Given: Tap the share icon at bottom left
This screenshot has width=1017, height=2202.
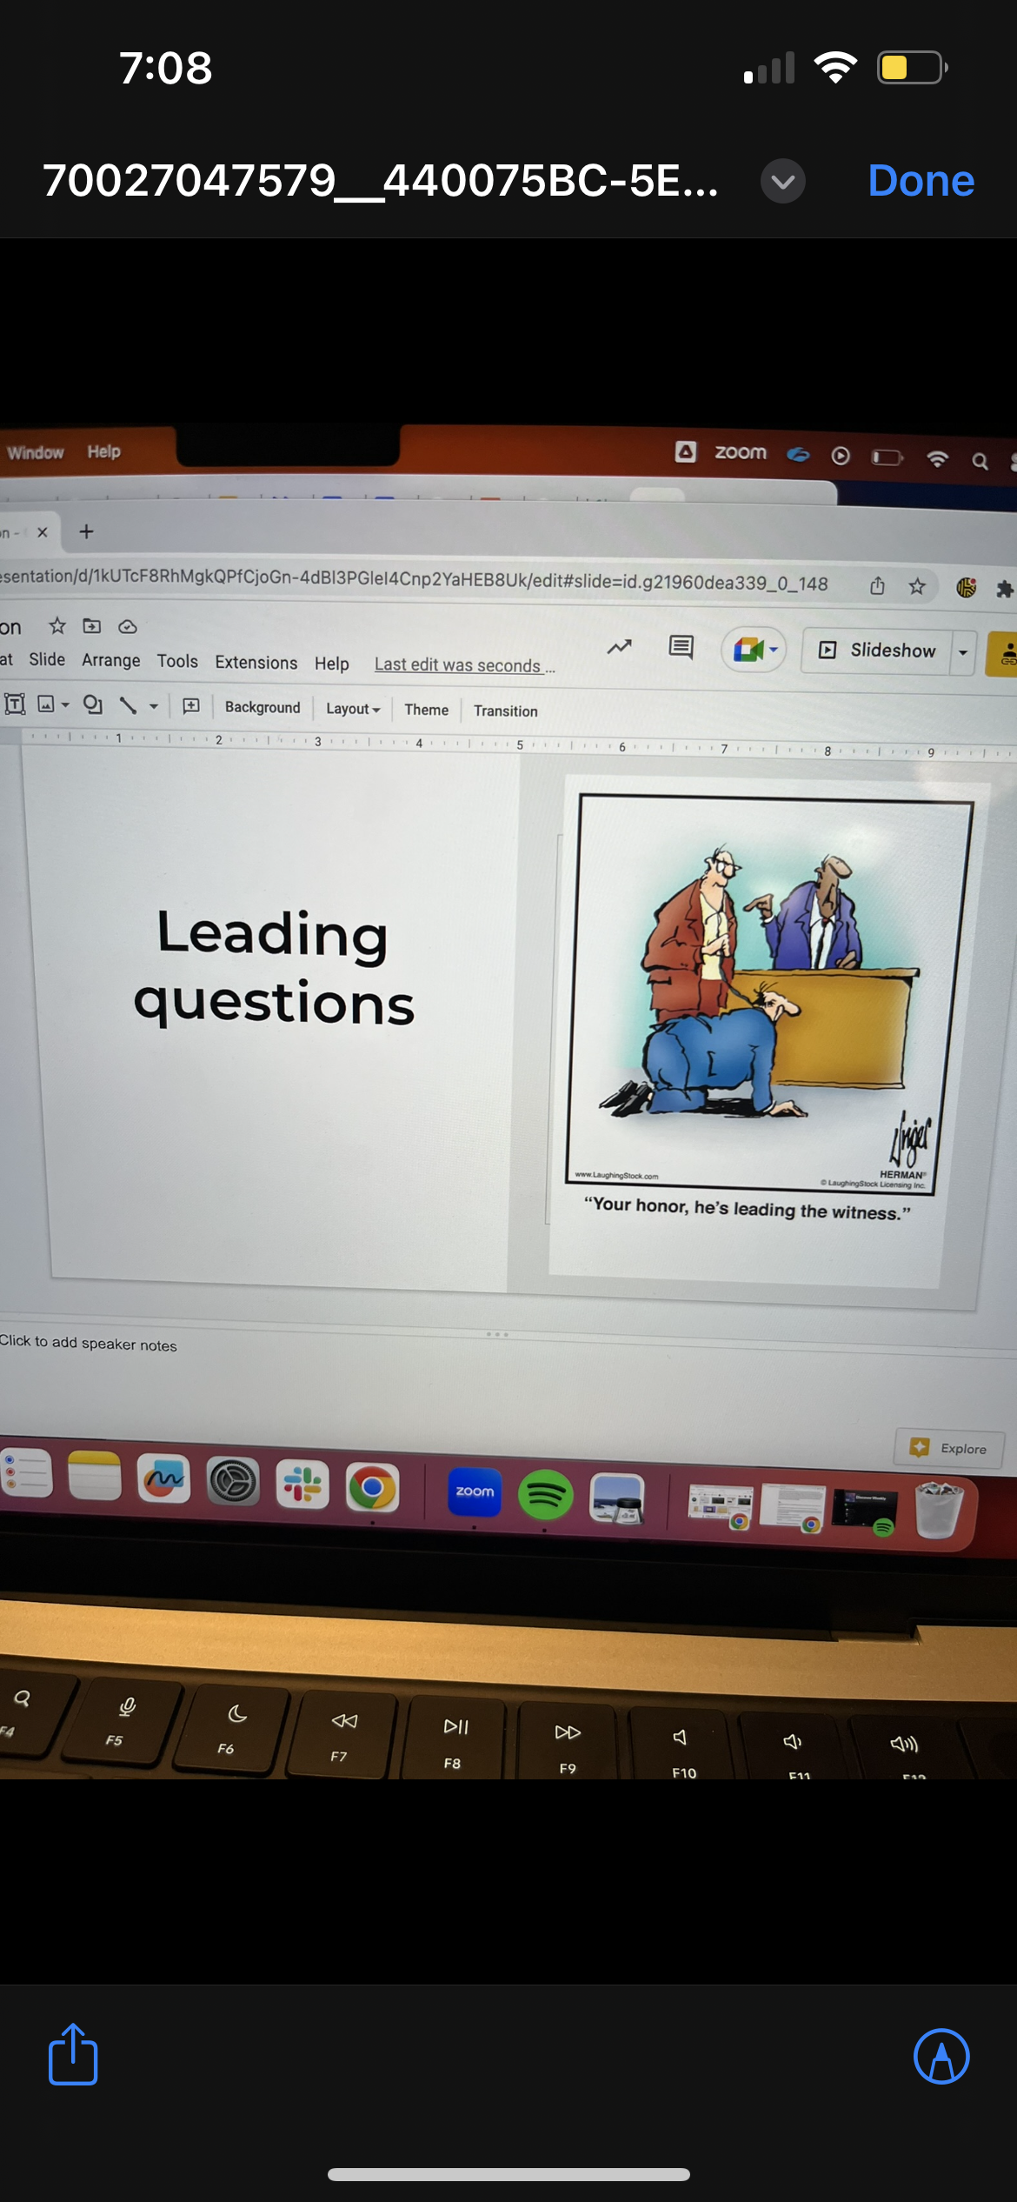Looking at the screenshot, I should [x=73, y=2054].
